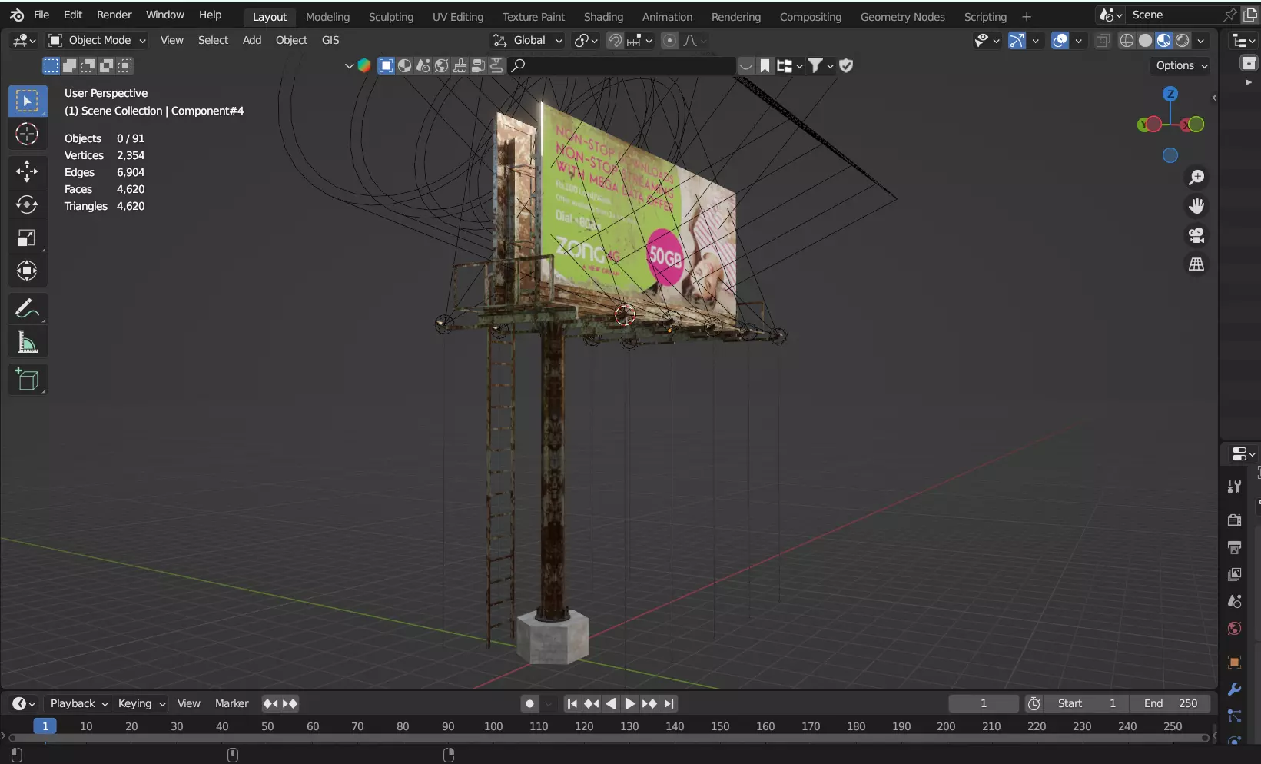Switch to wireframe viewport shading
This screenshot has width=1261, height=764.
1127,40
